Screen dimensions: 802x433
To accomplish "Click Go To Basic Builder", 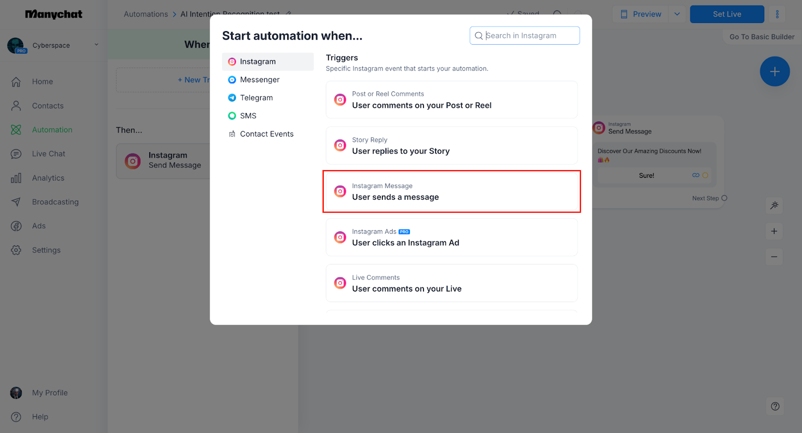I will (762, 37).
